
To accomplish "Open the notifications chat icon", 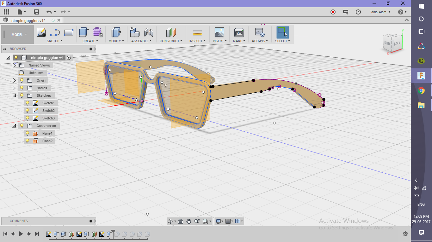I will pyautogui.click(x=346, y=12).
